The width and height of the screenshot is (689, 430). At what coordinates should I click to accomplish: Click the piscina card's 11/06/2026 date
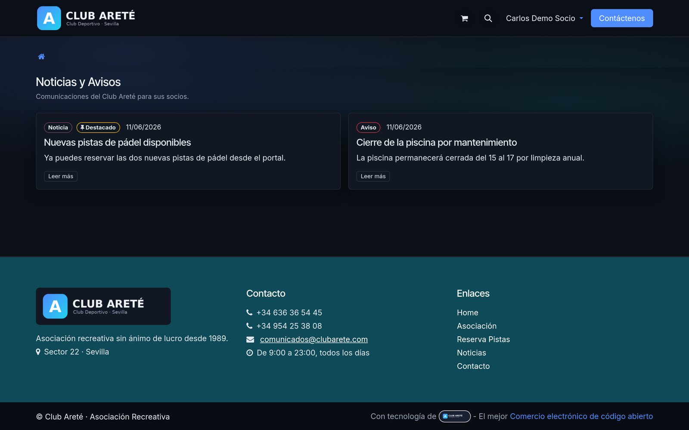[x=404, y=127]
